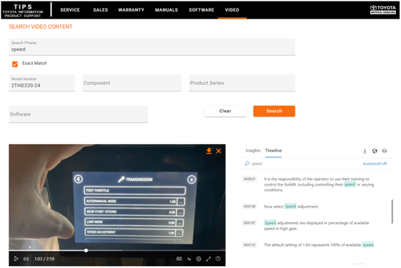Toggle closed captions on video
Screen dimensions: 401x268
(x=179, y=259)
